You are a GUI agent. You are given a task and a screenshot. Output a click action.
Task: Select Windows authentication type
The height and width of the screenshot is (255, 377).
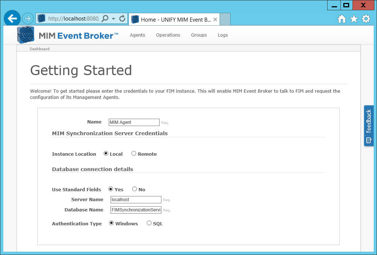111,223
